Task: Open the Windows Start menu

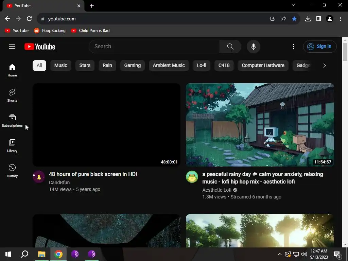Action: tap(8, 254)
